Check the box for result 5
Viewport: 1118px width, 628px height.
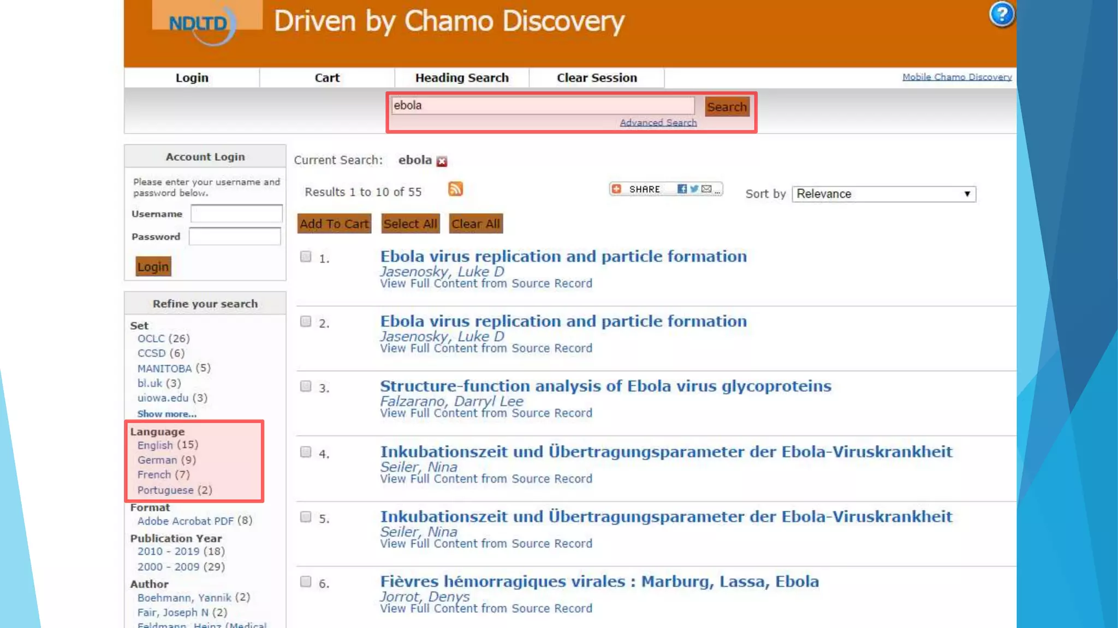click(x=306, y=517)
